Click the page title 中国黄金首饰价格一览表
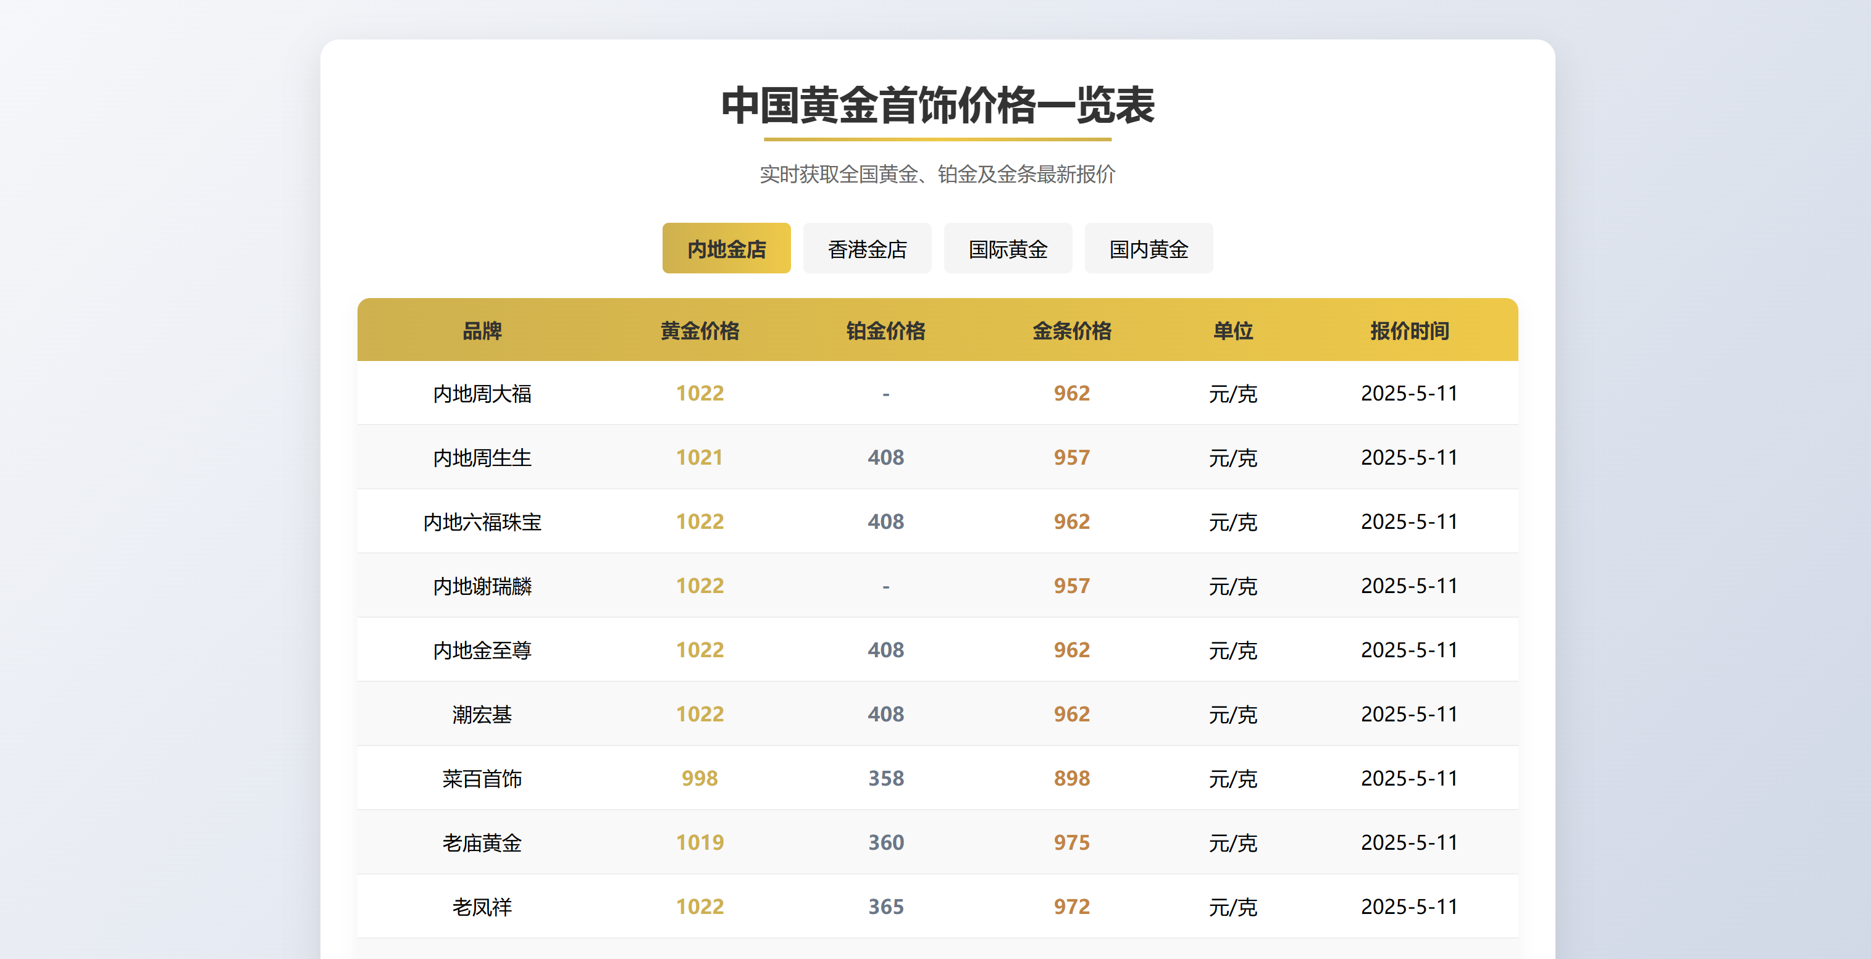The image size is (1871, 959). click(x=938, y=106)
